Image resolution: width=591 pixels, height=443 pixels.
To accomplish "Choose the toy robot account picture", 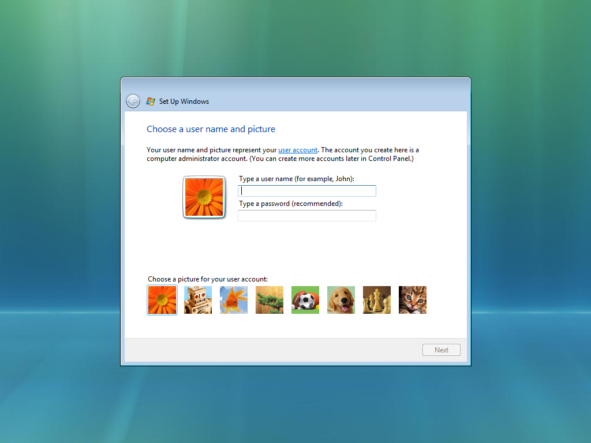I will pyautogui.click(x=198, y=300).
